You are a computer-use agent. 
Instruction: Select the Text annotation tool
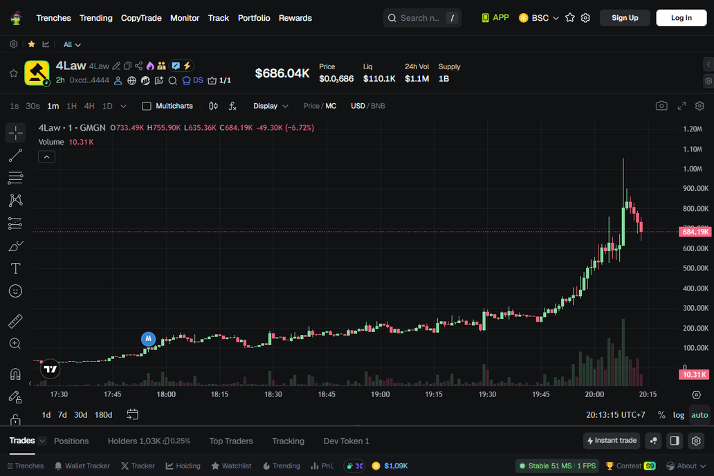coord(15,268)
